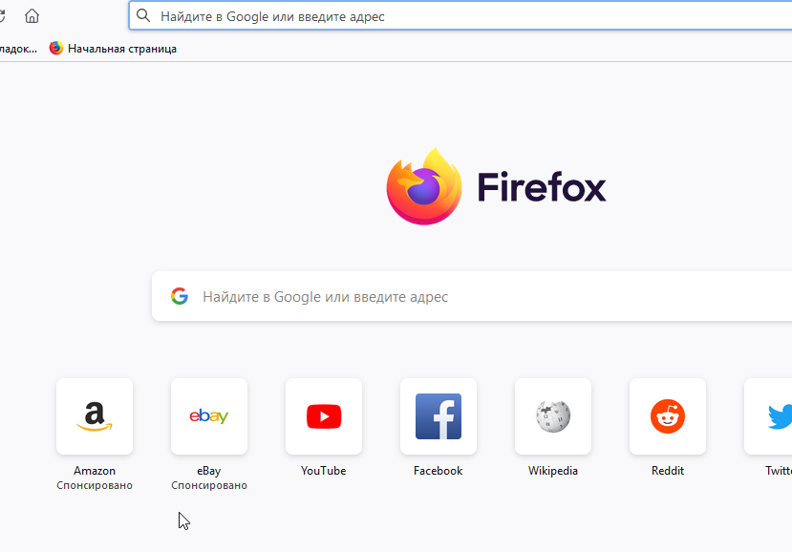This screenshot has height=552, width=792.
Task: Focus the top address bar field
Action: 460,16
